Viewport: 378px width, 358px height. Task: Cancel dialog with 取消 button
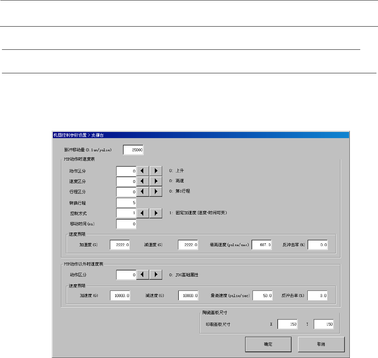[x=321, y=344]
